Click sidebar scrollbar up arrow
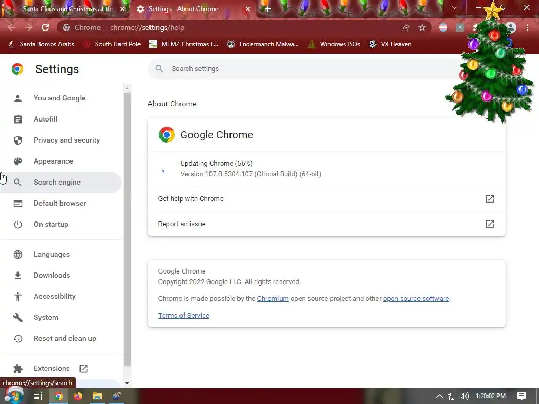539x404 pixels. pos(127,88)
